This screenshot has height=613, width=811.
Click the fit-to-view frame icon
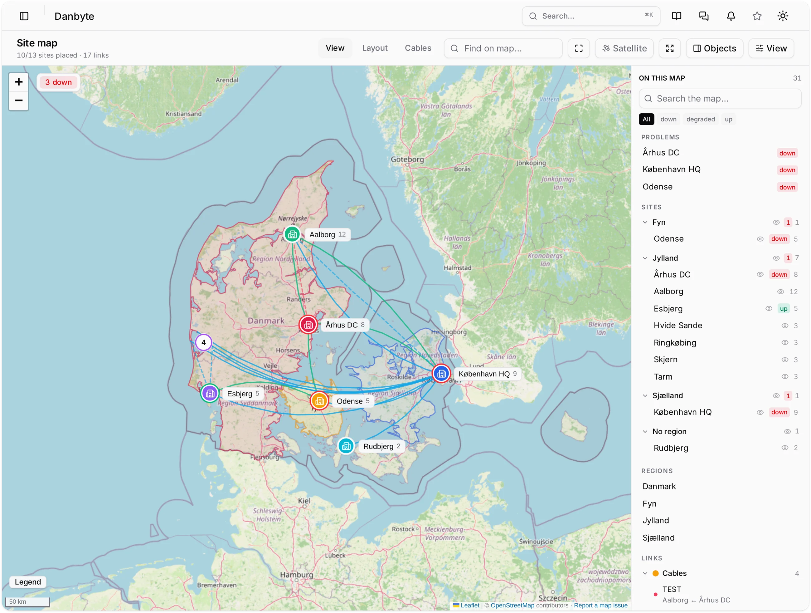pyautogui.click(x=579, y=48)
